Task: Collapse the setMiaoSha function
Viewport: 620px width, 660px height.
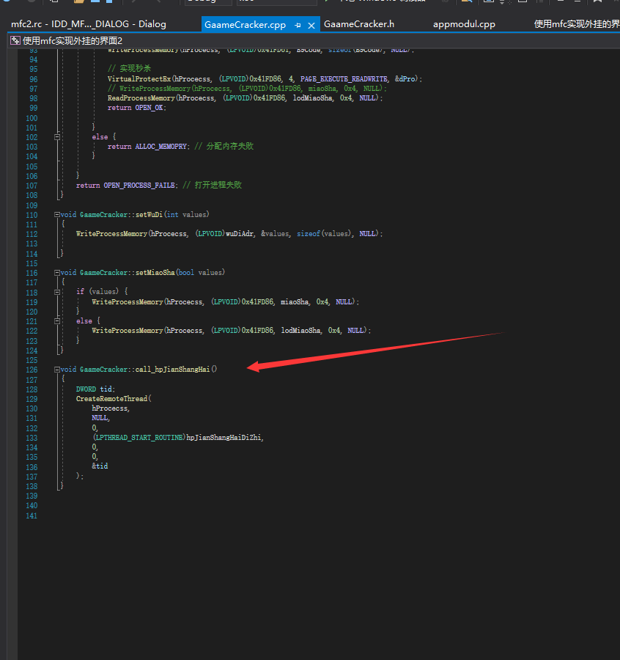Action: click(57, 273)
